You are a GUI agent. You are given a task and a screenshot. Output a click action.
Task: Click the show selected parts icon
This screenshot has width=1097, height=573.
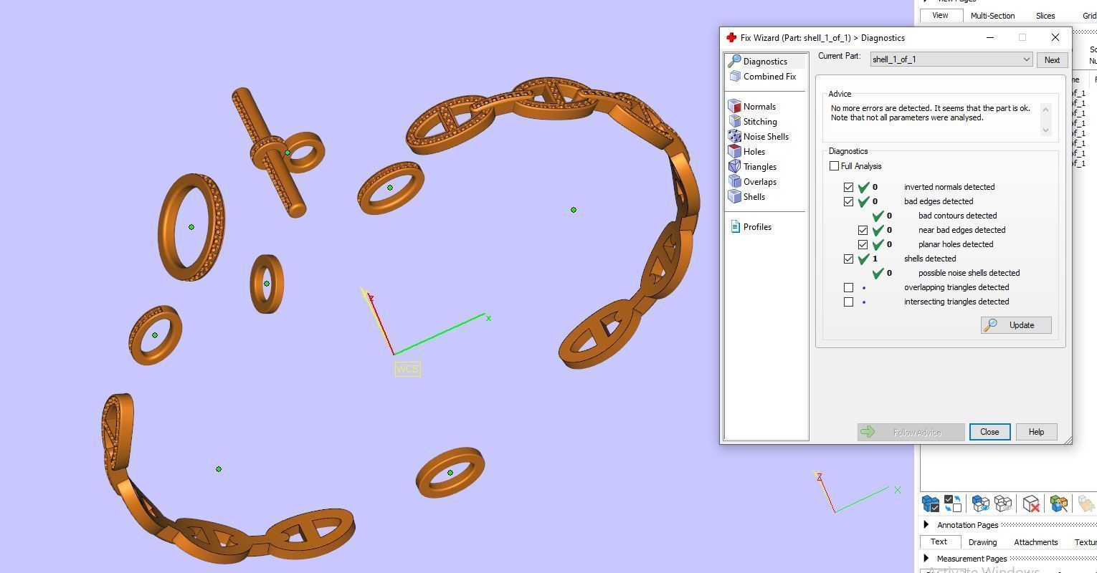click(980, 504)
